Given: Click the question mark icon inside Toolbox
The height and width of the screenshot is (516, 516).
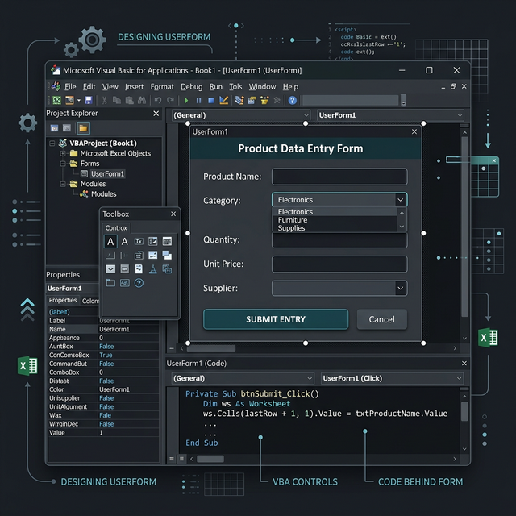Looking at the screenshot, I should (x=139, y=283).
